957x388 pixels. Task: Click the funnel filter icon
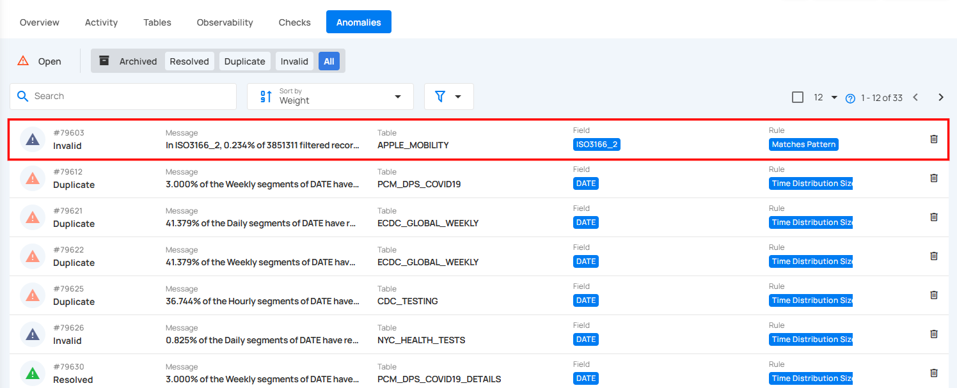pyautogui.click(x=440, y=96)
